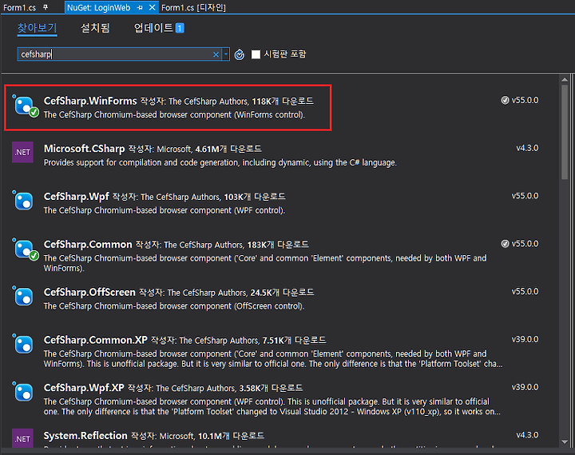Open the Form1.cs [디자인] designer tab
The image size is (575, 455).
(x=193, y=7)
